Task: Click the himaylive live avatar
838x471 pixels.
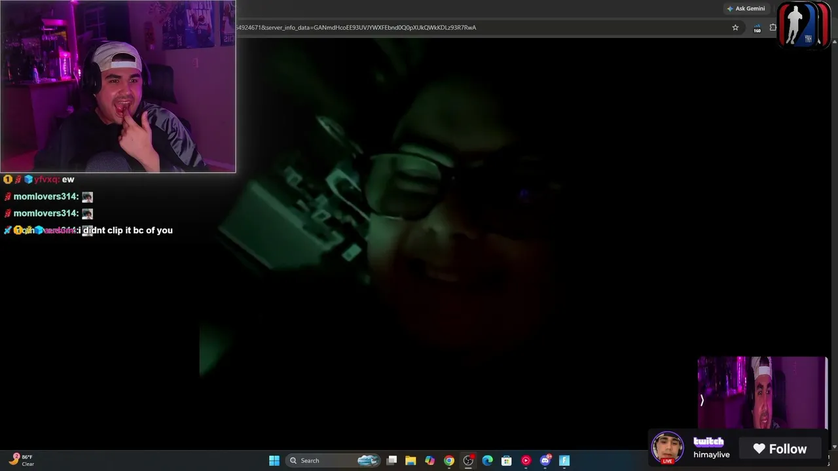Action: 667,448
